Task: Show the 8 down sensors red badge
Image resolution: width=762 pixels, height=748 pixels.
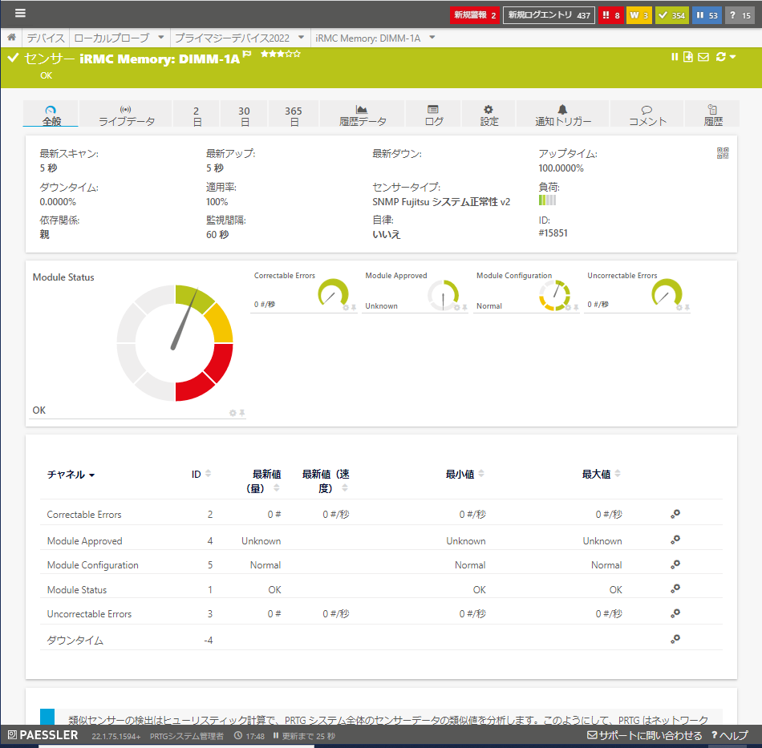Action: coord(611,15)
